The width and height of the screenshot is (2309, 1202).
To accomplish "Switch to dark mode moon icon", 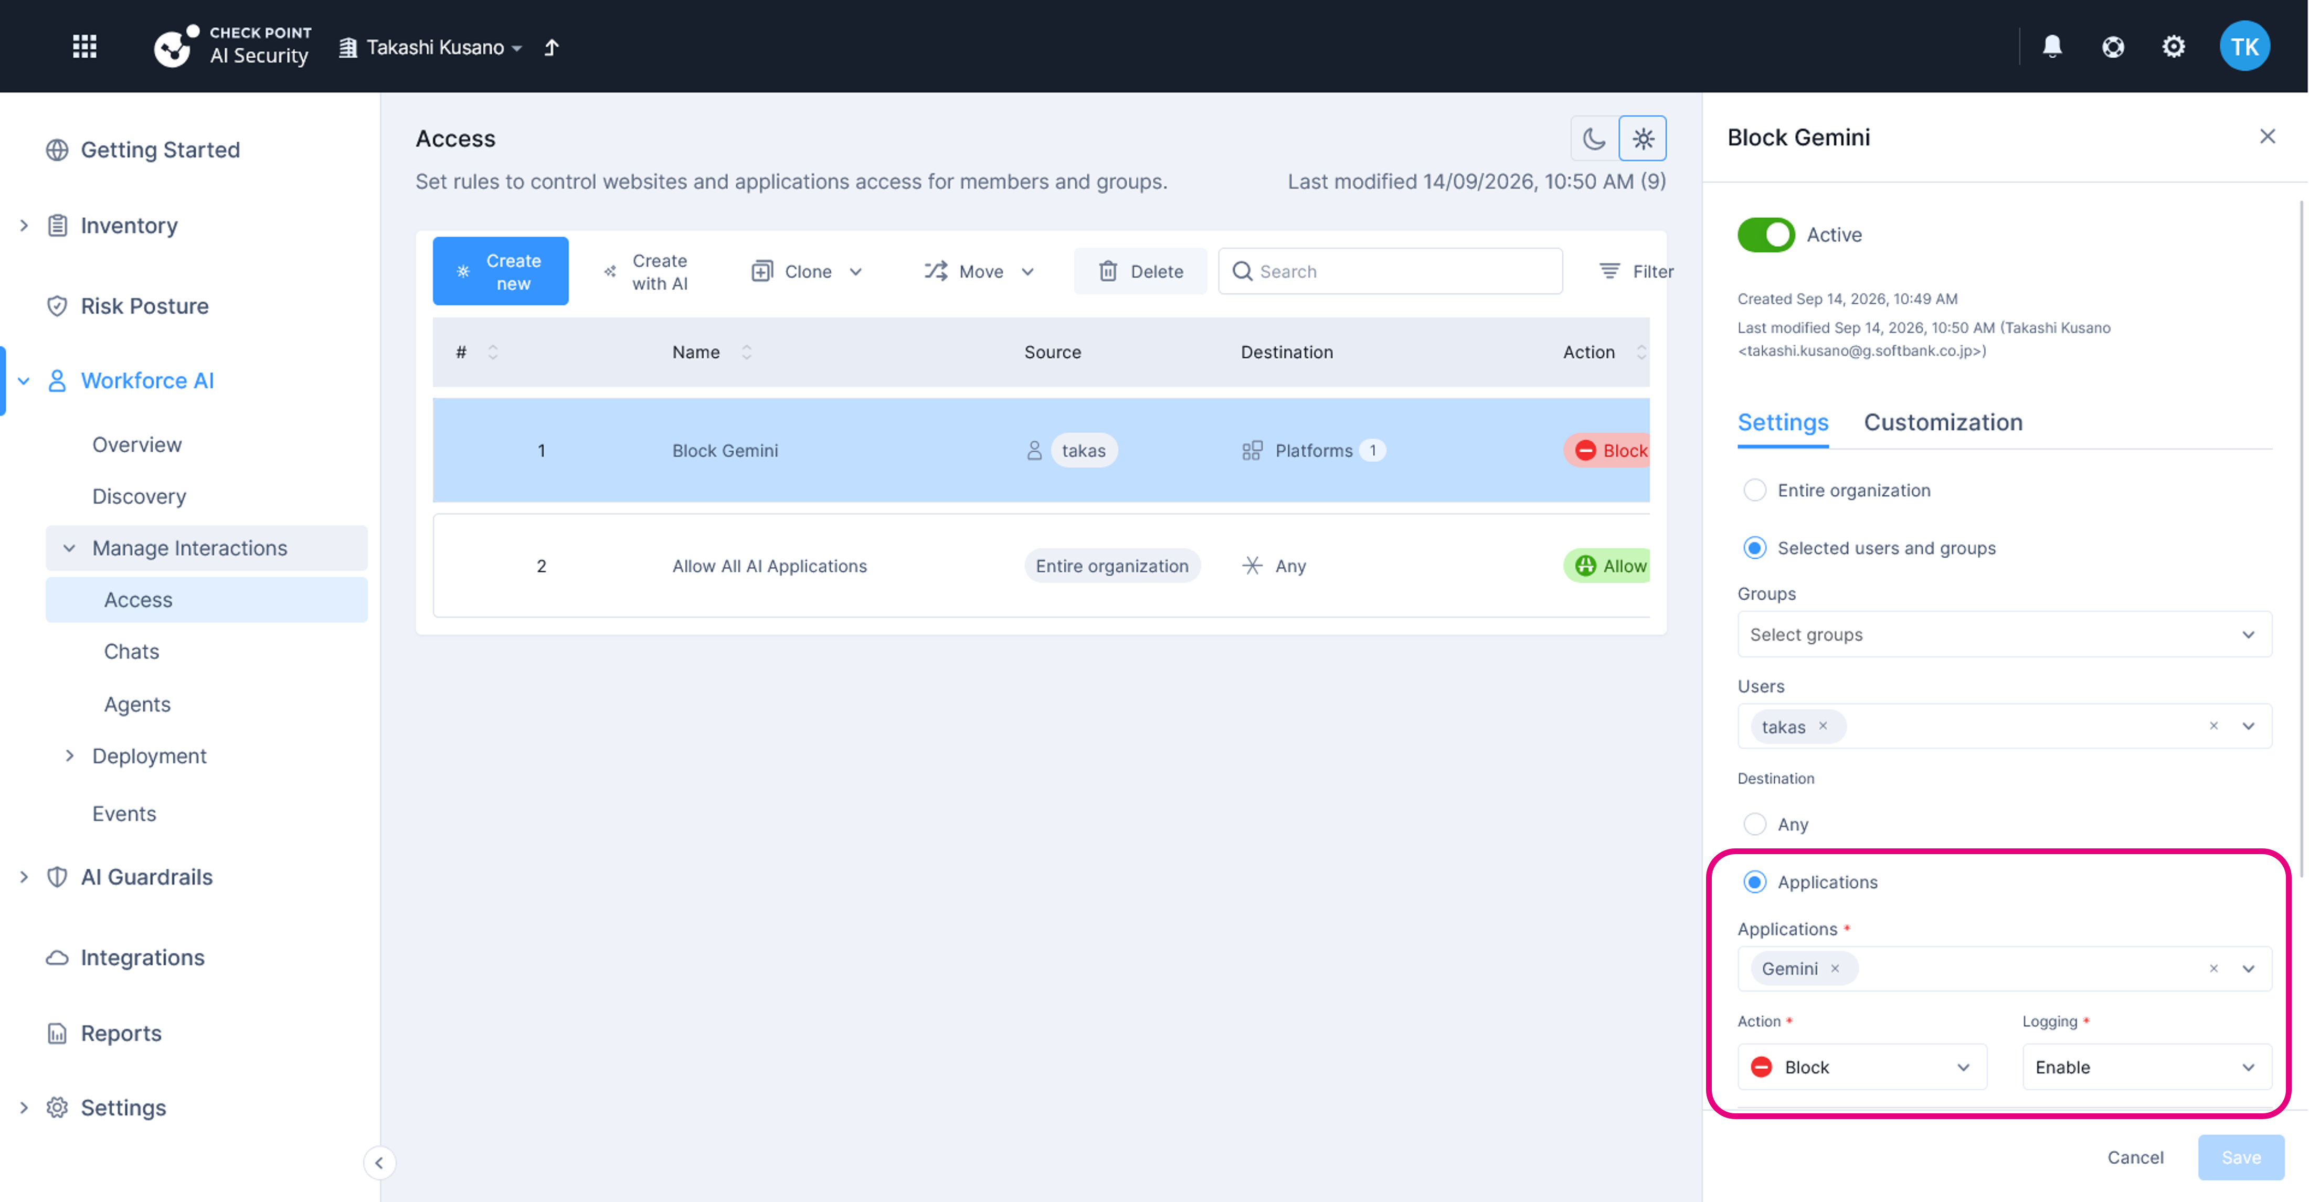I will (x=1594, y=138).
